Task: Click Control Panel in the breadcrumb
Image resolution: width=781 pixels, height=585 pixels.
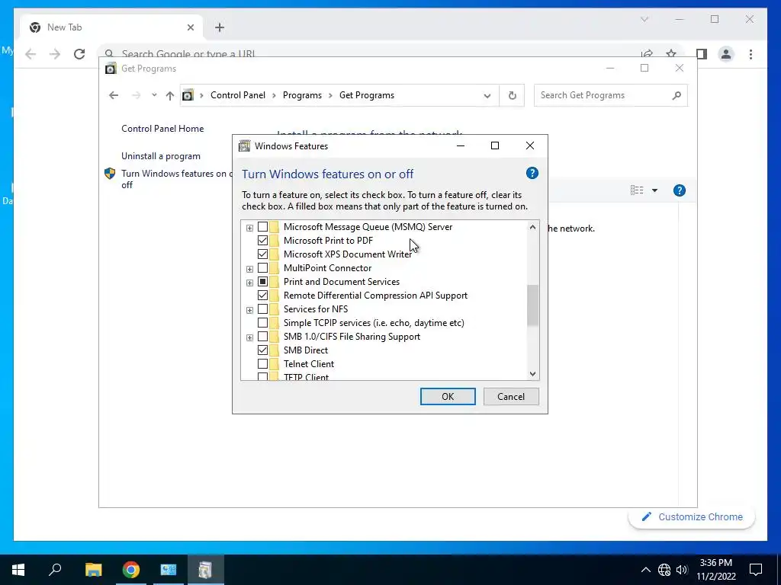Action: coord(238,95)
